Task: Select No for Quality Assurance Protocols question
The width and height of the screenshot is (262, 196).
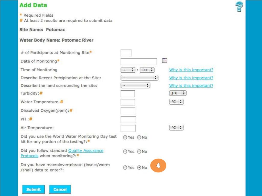Action: pos(139,152)
